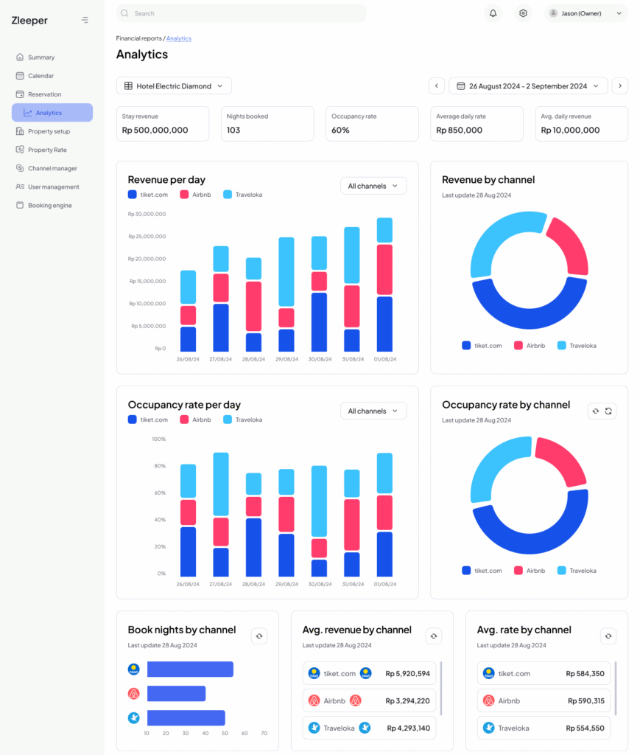Screen dimensions: 640x755
Task: Toggle Traveloka legend in Occupancy rate per day
Action: point(242,420)
